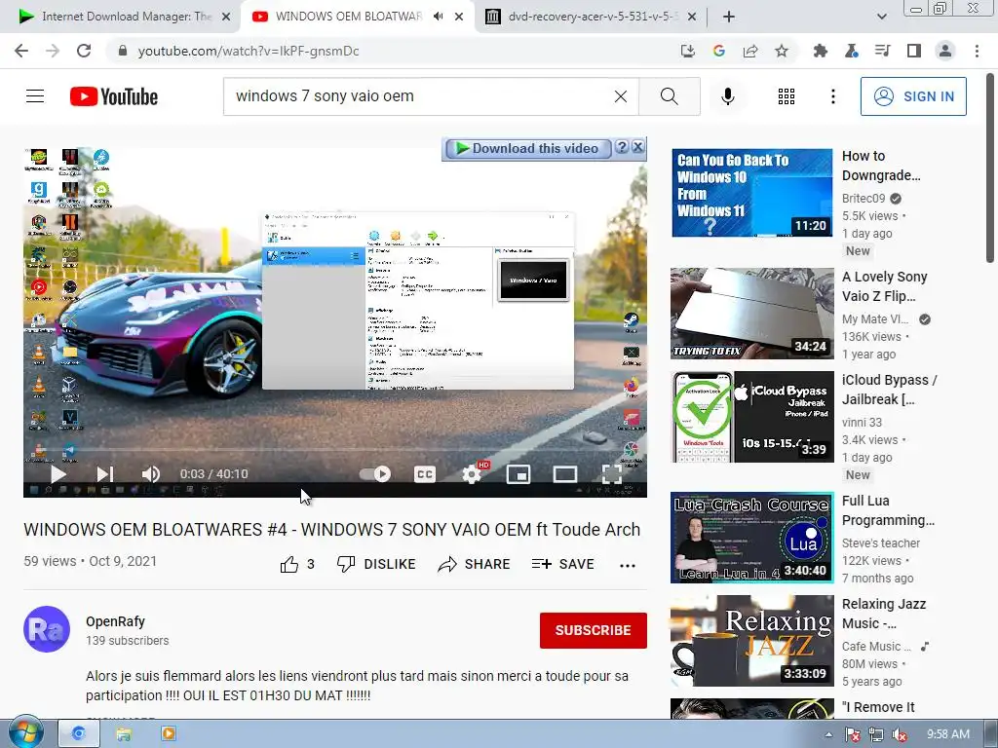
Task: Open IDM download panel help question mark
Action: pos(622,148)
